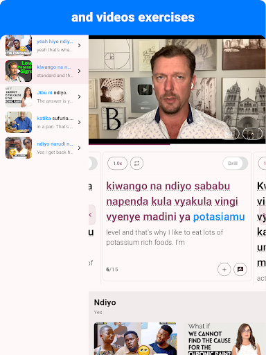This screenshot has width=266, height=355.
Task: Change the 1.0x playback speed
Action: pyautogui.click(x=117, y=164)
